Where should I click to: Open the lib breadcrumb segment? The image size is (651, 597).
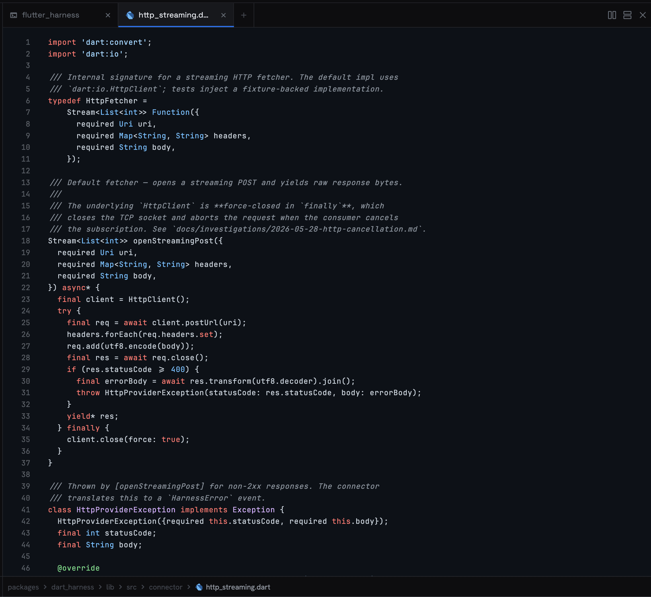110,587
